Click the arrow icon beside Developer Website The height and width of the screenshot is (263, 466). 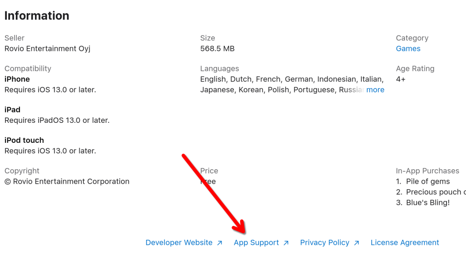pos(220,243)
